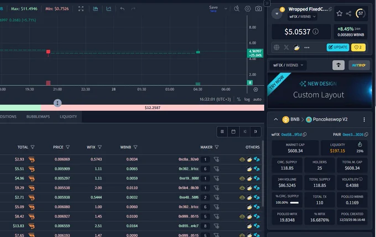Screen dimensions: 376x237
Task: Switch to POSITIONS tab
Action: [x=8, y=117]
